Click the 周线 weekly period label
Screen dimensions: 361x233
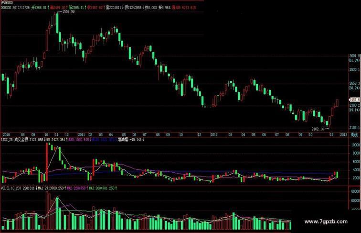point(354,135)
